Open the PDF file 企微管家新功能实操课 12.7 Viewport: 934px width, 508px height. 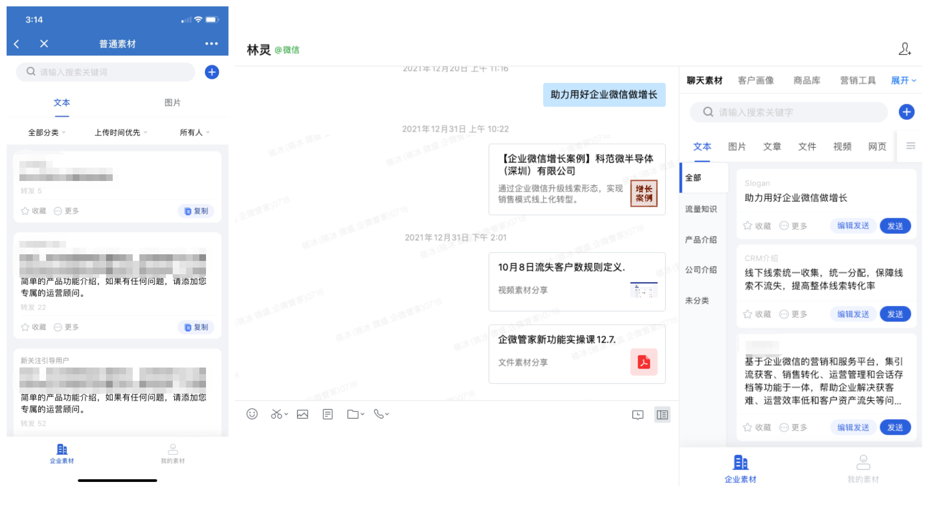(577, 354)
